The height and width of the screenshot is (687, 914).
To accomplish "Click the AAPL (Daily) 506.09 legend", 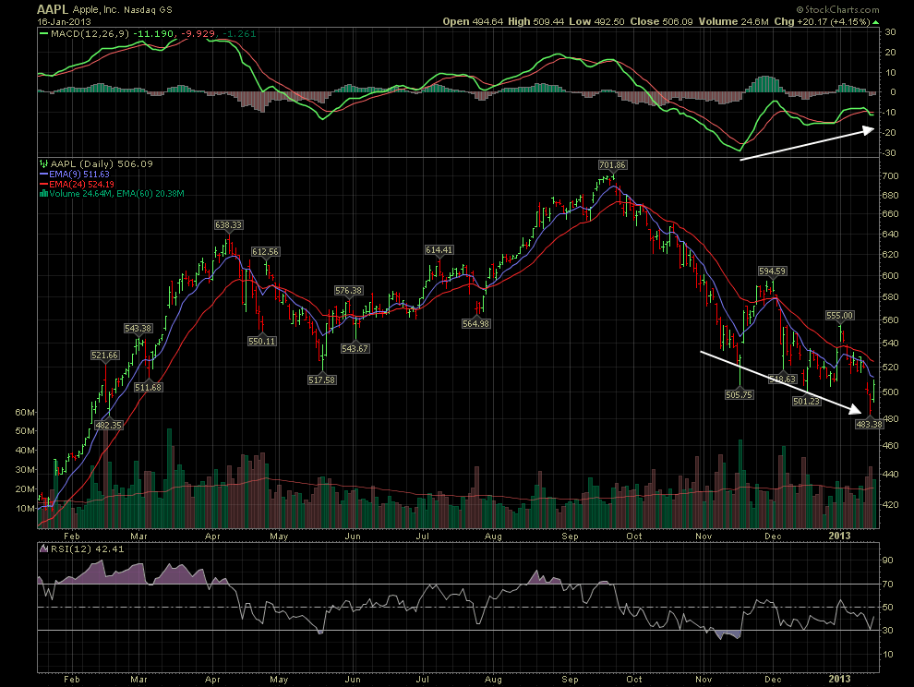I will 96,163.
